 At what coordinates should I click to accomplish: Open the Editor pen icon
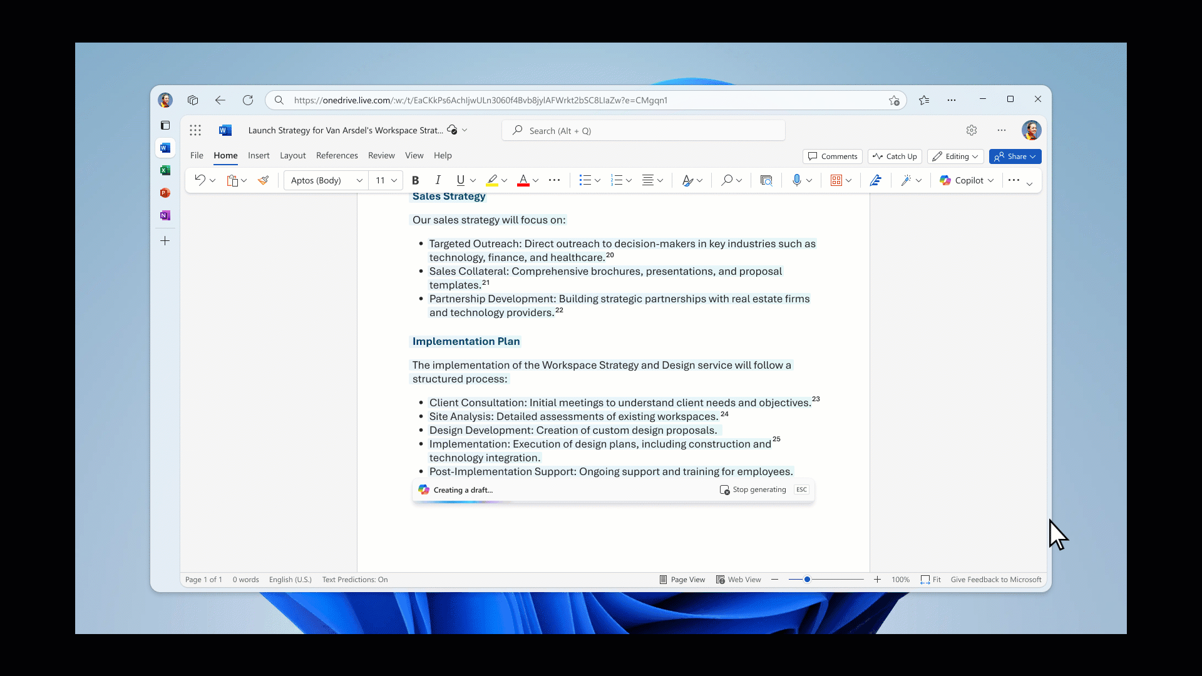(x=876, y=180)
